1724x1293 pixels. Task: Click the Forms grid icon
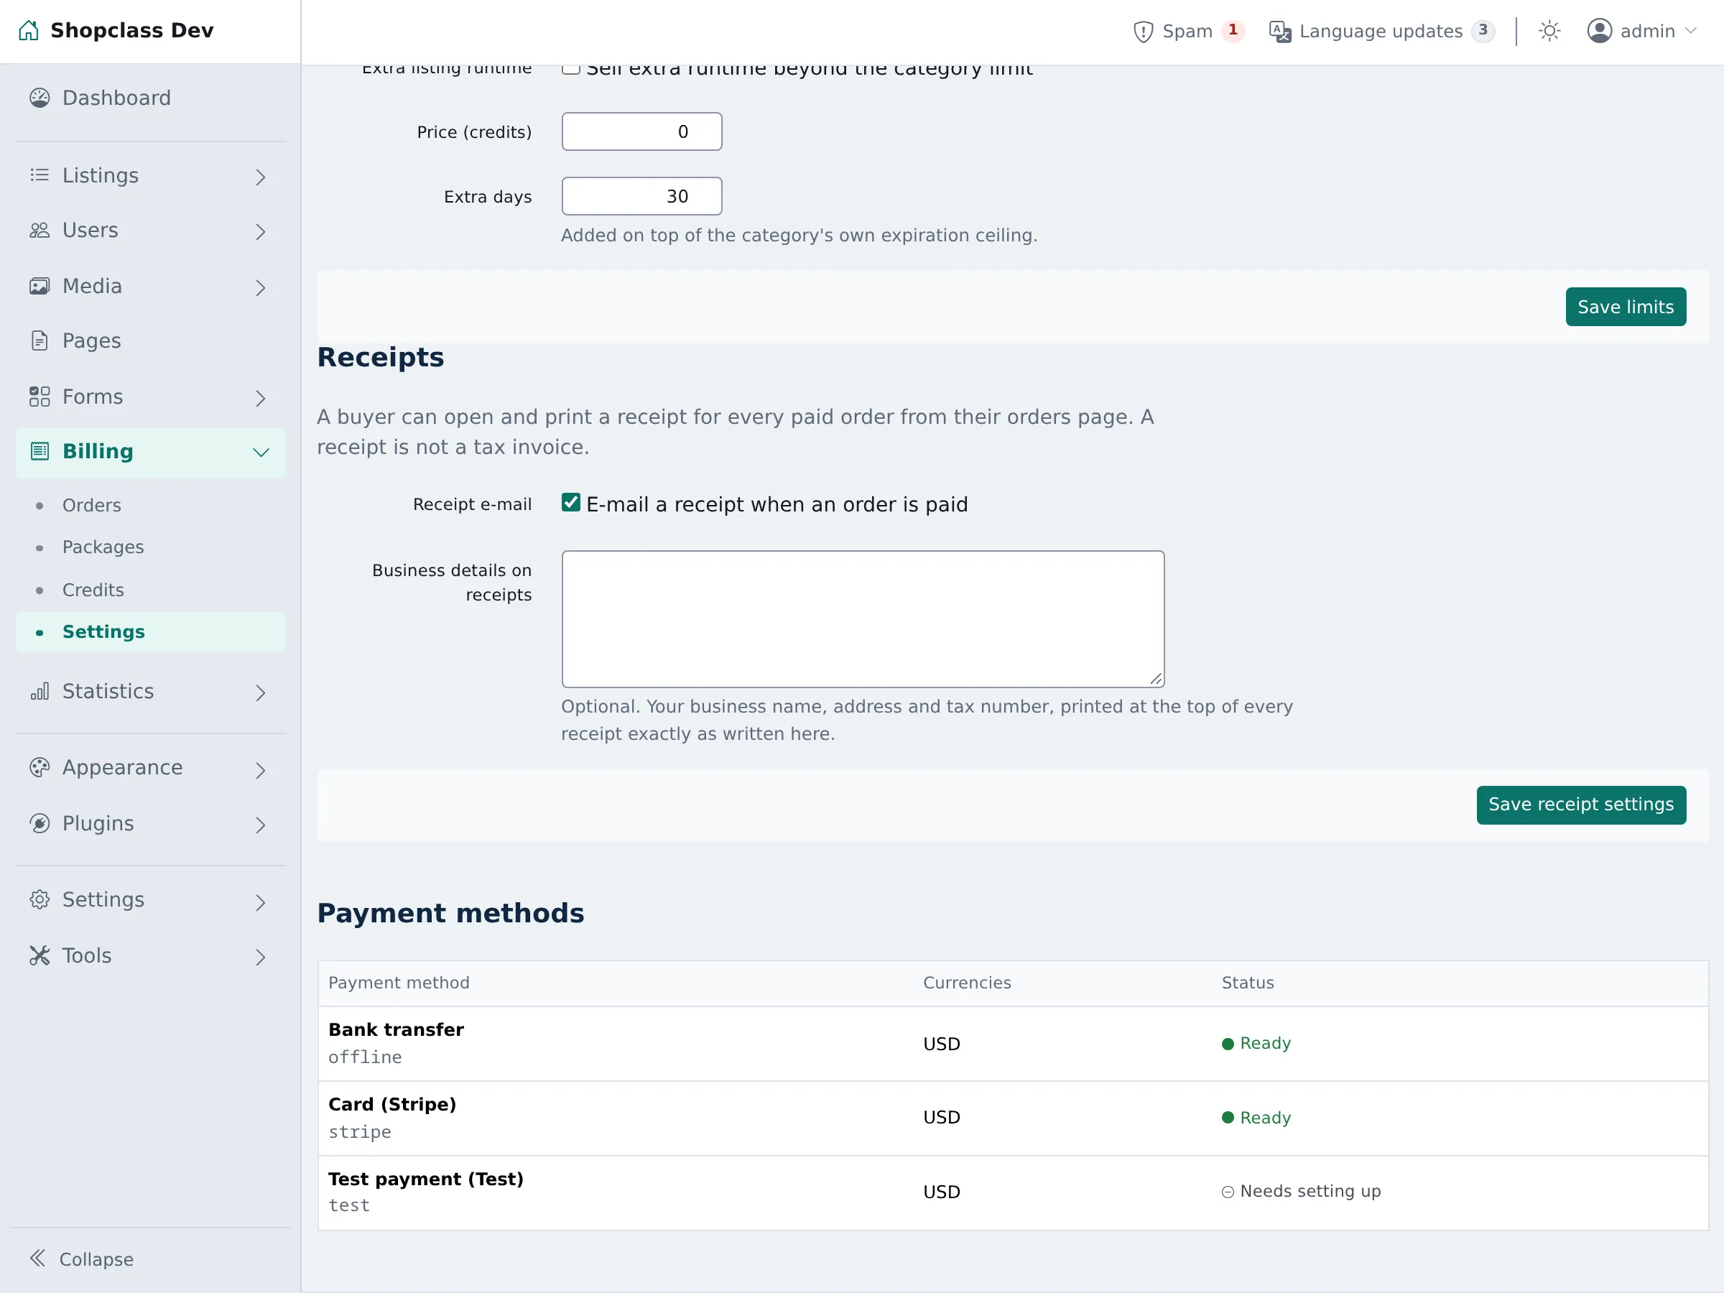40,397
